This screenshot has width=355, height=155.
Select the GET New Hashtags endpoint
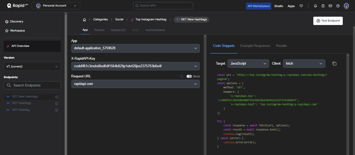coord(25,96)
